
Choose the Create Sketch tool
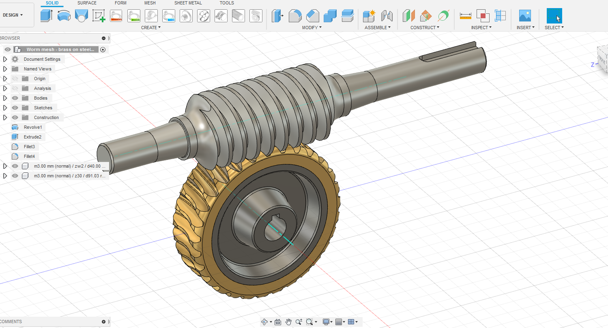tap(99, 16)
